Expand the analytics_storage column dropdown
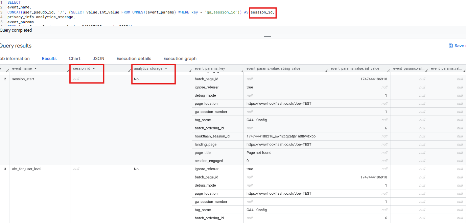The image size is (466, 223). 166,69
